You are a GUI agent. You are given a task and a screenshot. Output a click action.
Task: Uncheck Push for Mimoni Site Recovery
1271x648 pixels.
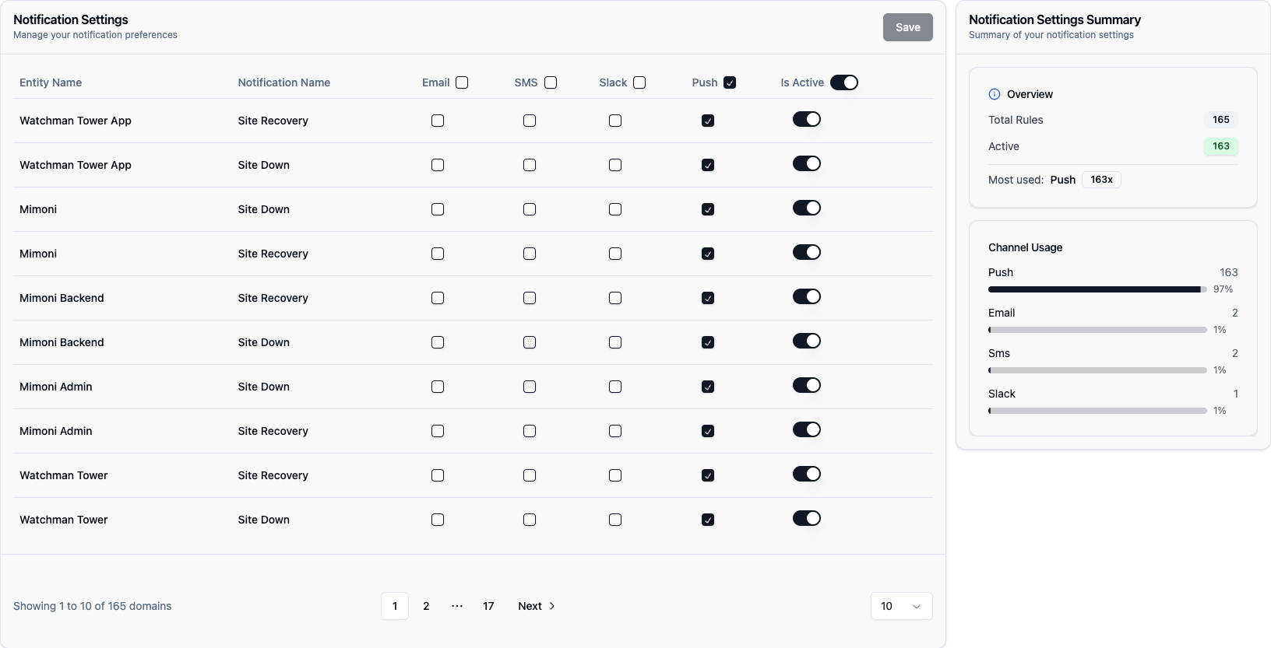708,254
